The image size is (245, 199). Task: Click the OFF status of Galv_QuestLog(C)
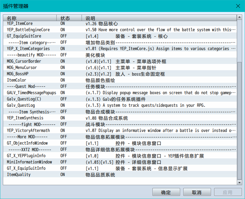[64, 99]
